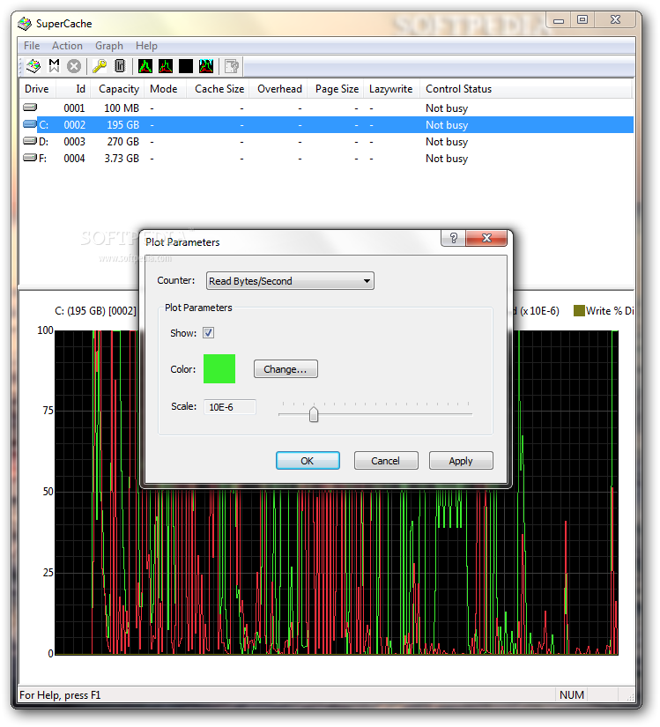Click Id 0003 cell
The width and height of the screenshot is (660, 727).
click(74, 141)
